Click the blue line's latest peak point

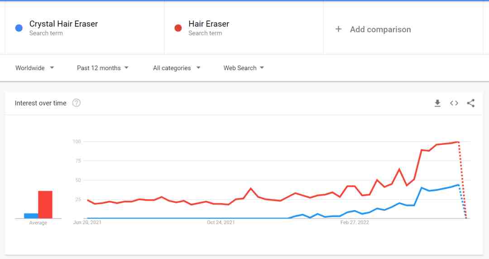[x=458, y=185]
